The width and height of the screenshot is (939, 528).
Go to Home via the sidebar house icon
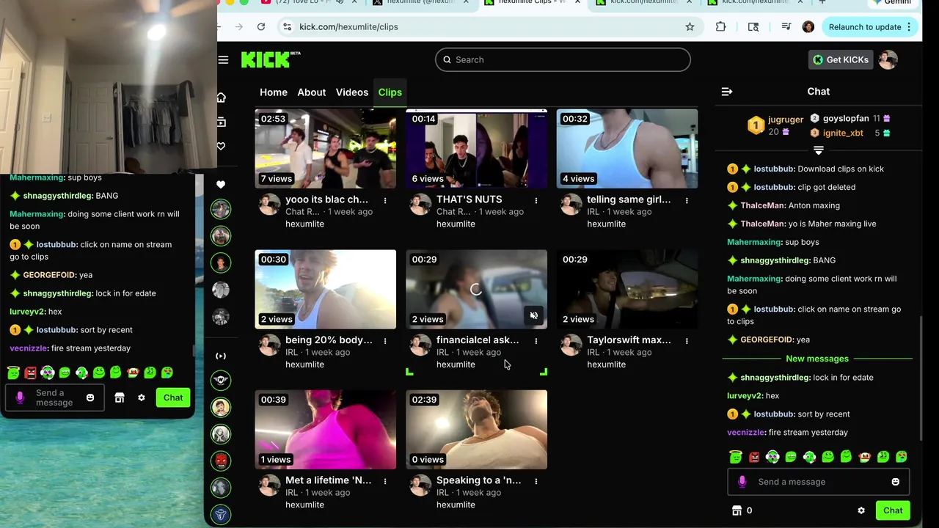coord(221,98)
